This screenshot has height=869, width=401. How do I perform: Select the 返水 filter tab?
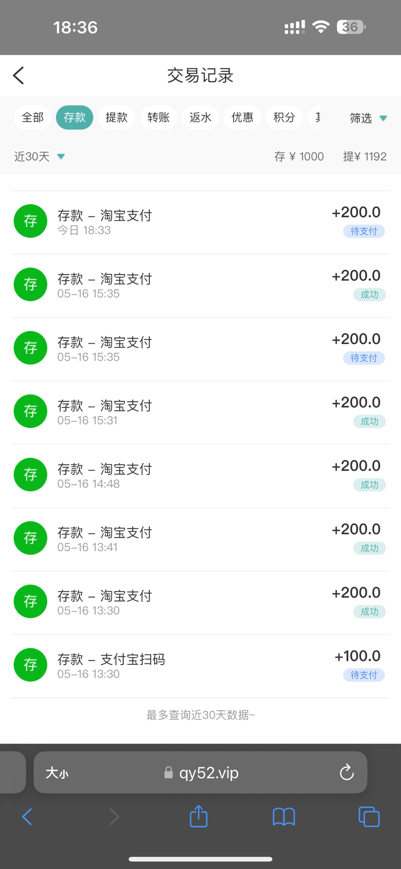[x=200, y=117]
